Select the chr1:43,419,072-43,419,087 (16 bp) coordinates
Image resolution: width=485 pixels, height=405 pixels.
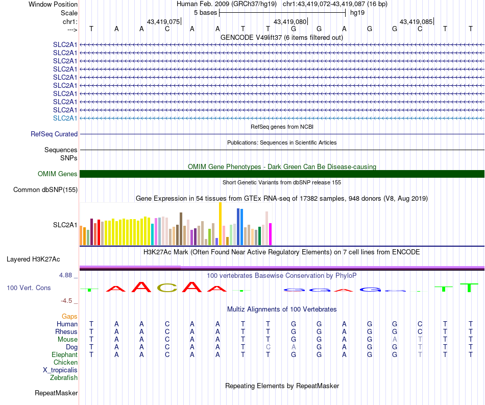click(335, 4)
